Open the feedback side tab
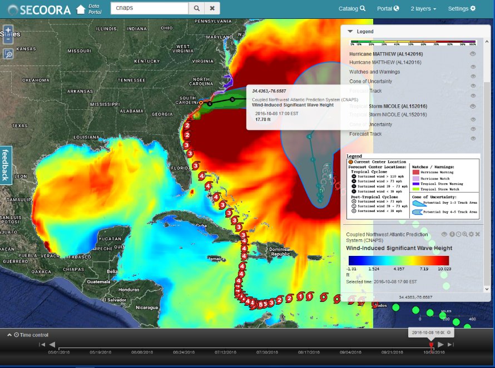 [6, 165]
